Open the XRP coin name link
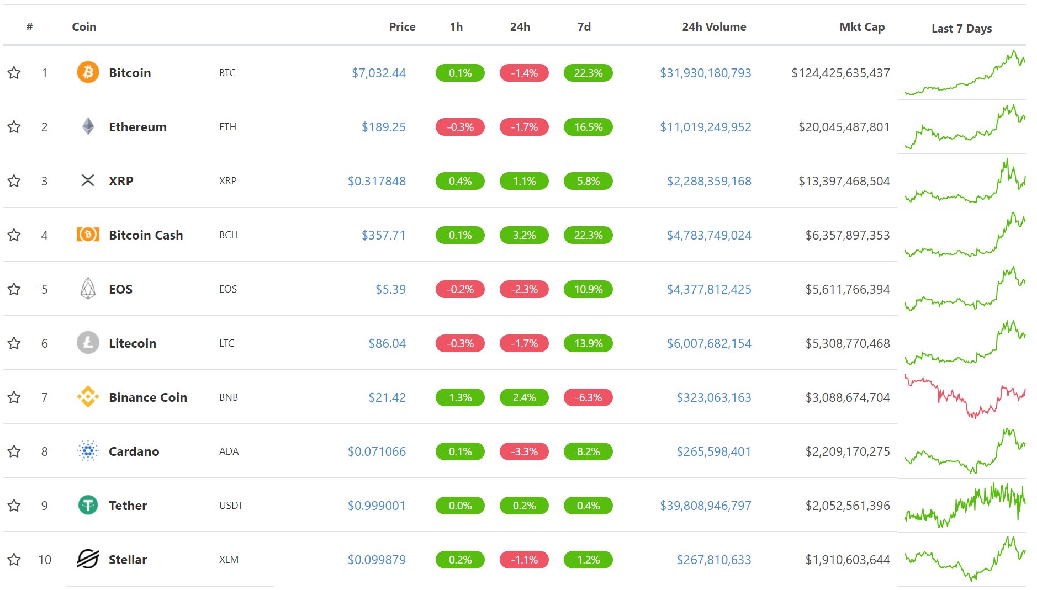 pos(121,181)
